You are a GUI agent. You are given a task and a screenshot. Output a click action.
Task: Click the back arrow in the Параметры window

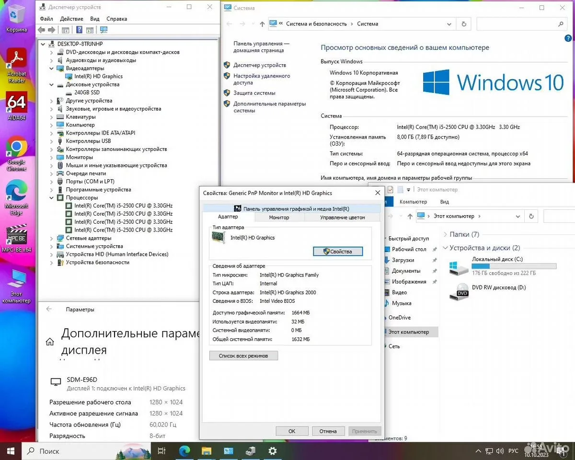tap(49, 310)
